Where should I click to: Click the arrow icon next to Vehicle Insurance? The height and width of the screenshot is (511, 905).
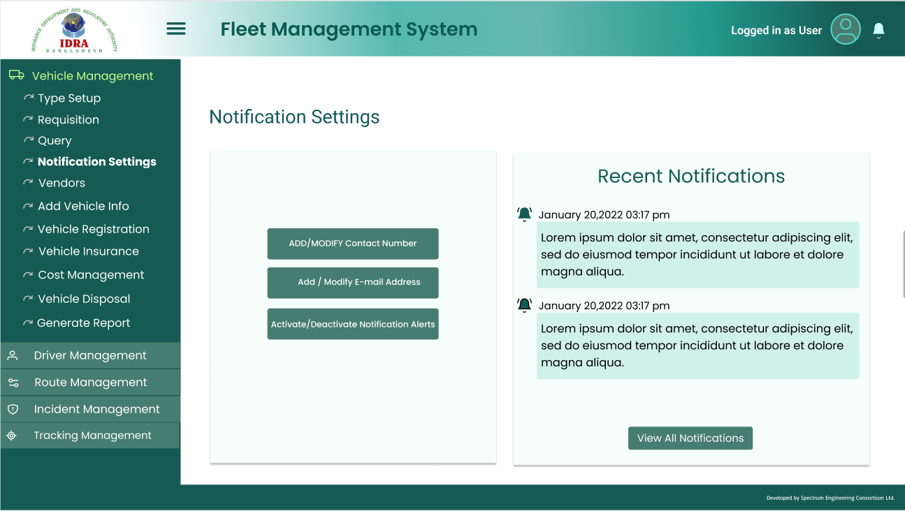pyautogui.click(x=28, y=251)
